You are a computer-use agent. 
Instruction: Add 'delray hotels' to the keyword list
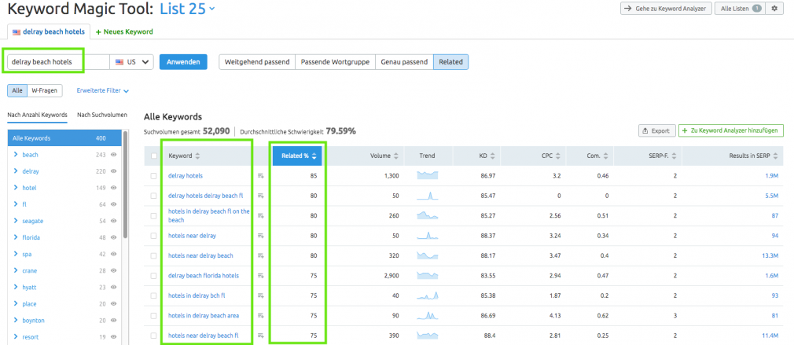coord(261,176)
